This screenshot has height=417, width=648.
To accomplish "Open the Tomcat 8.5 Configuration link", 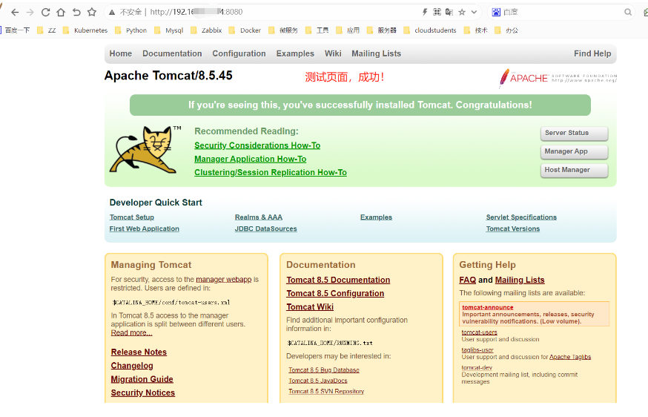I will [x=335, y=293].
